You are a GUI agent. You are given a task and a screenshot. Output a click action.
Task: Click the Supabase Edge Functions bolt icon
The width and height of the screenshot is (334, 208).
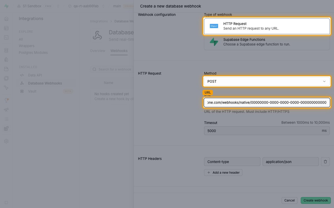pos(214,42)
